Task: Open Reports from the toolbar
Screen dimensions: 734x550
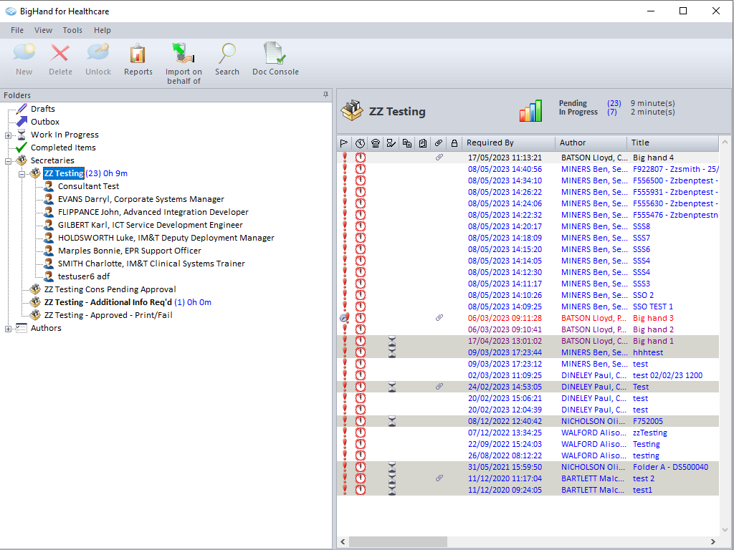Action: point(138,53)
